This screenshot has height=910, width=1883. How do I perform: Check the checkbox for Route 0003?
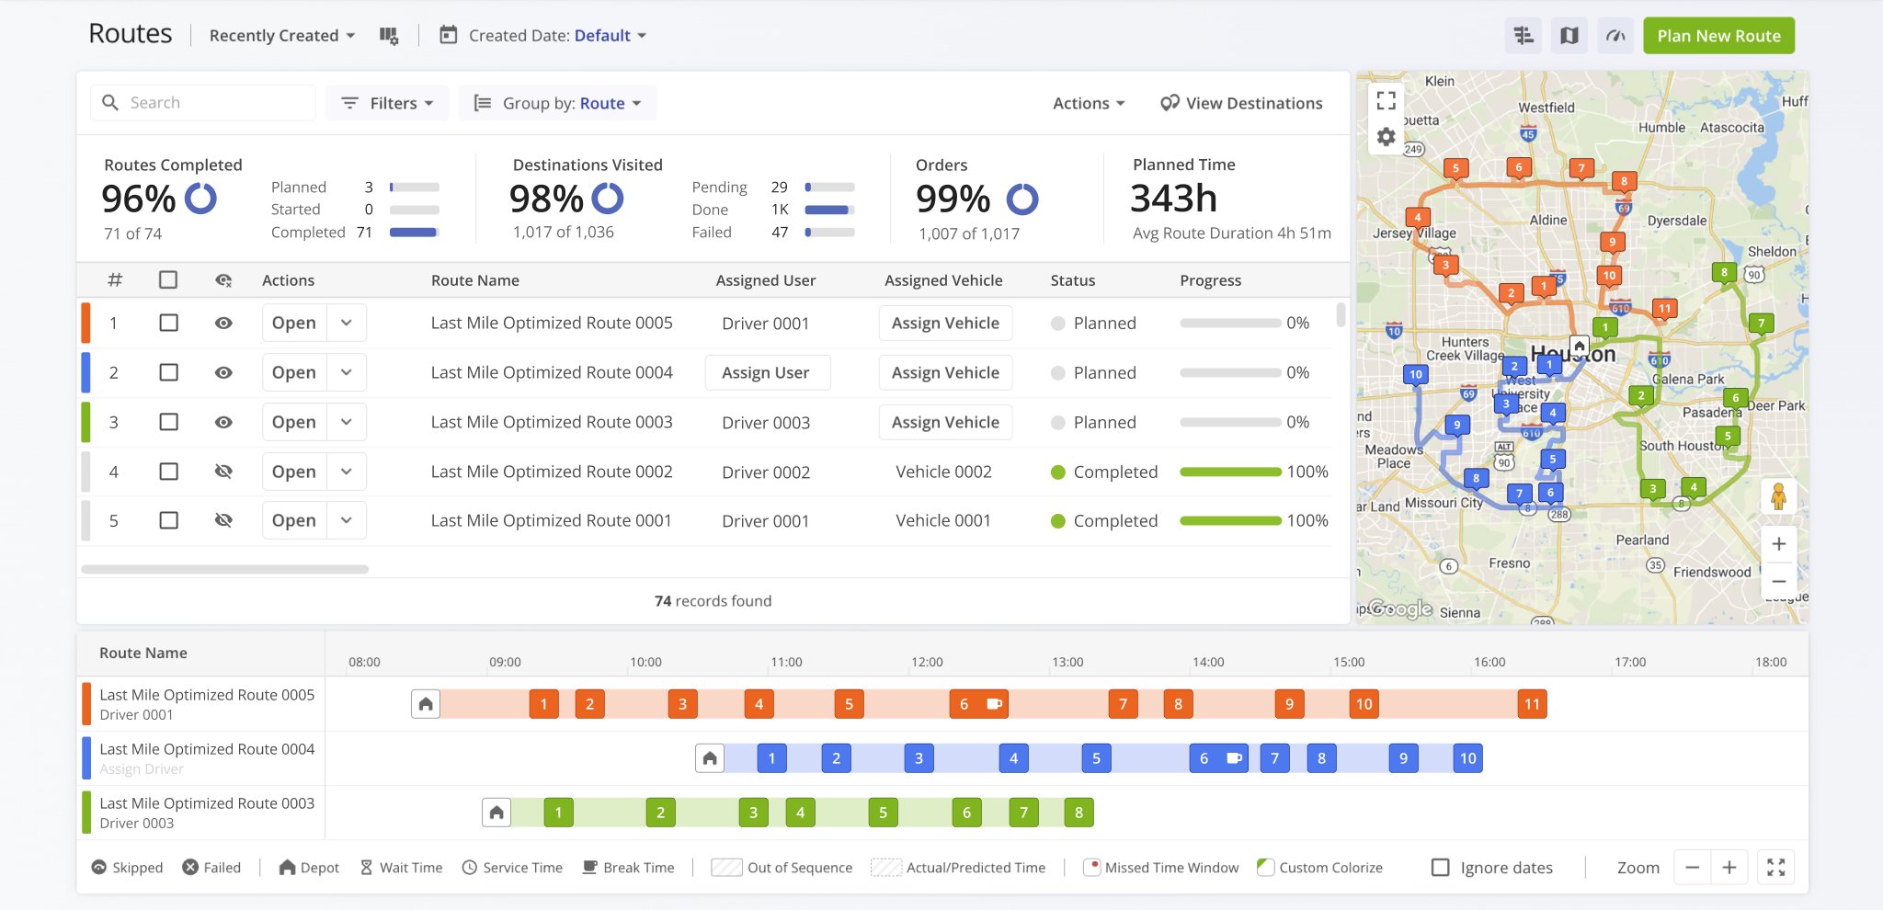[x=168, y=422]
